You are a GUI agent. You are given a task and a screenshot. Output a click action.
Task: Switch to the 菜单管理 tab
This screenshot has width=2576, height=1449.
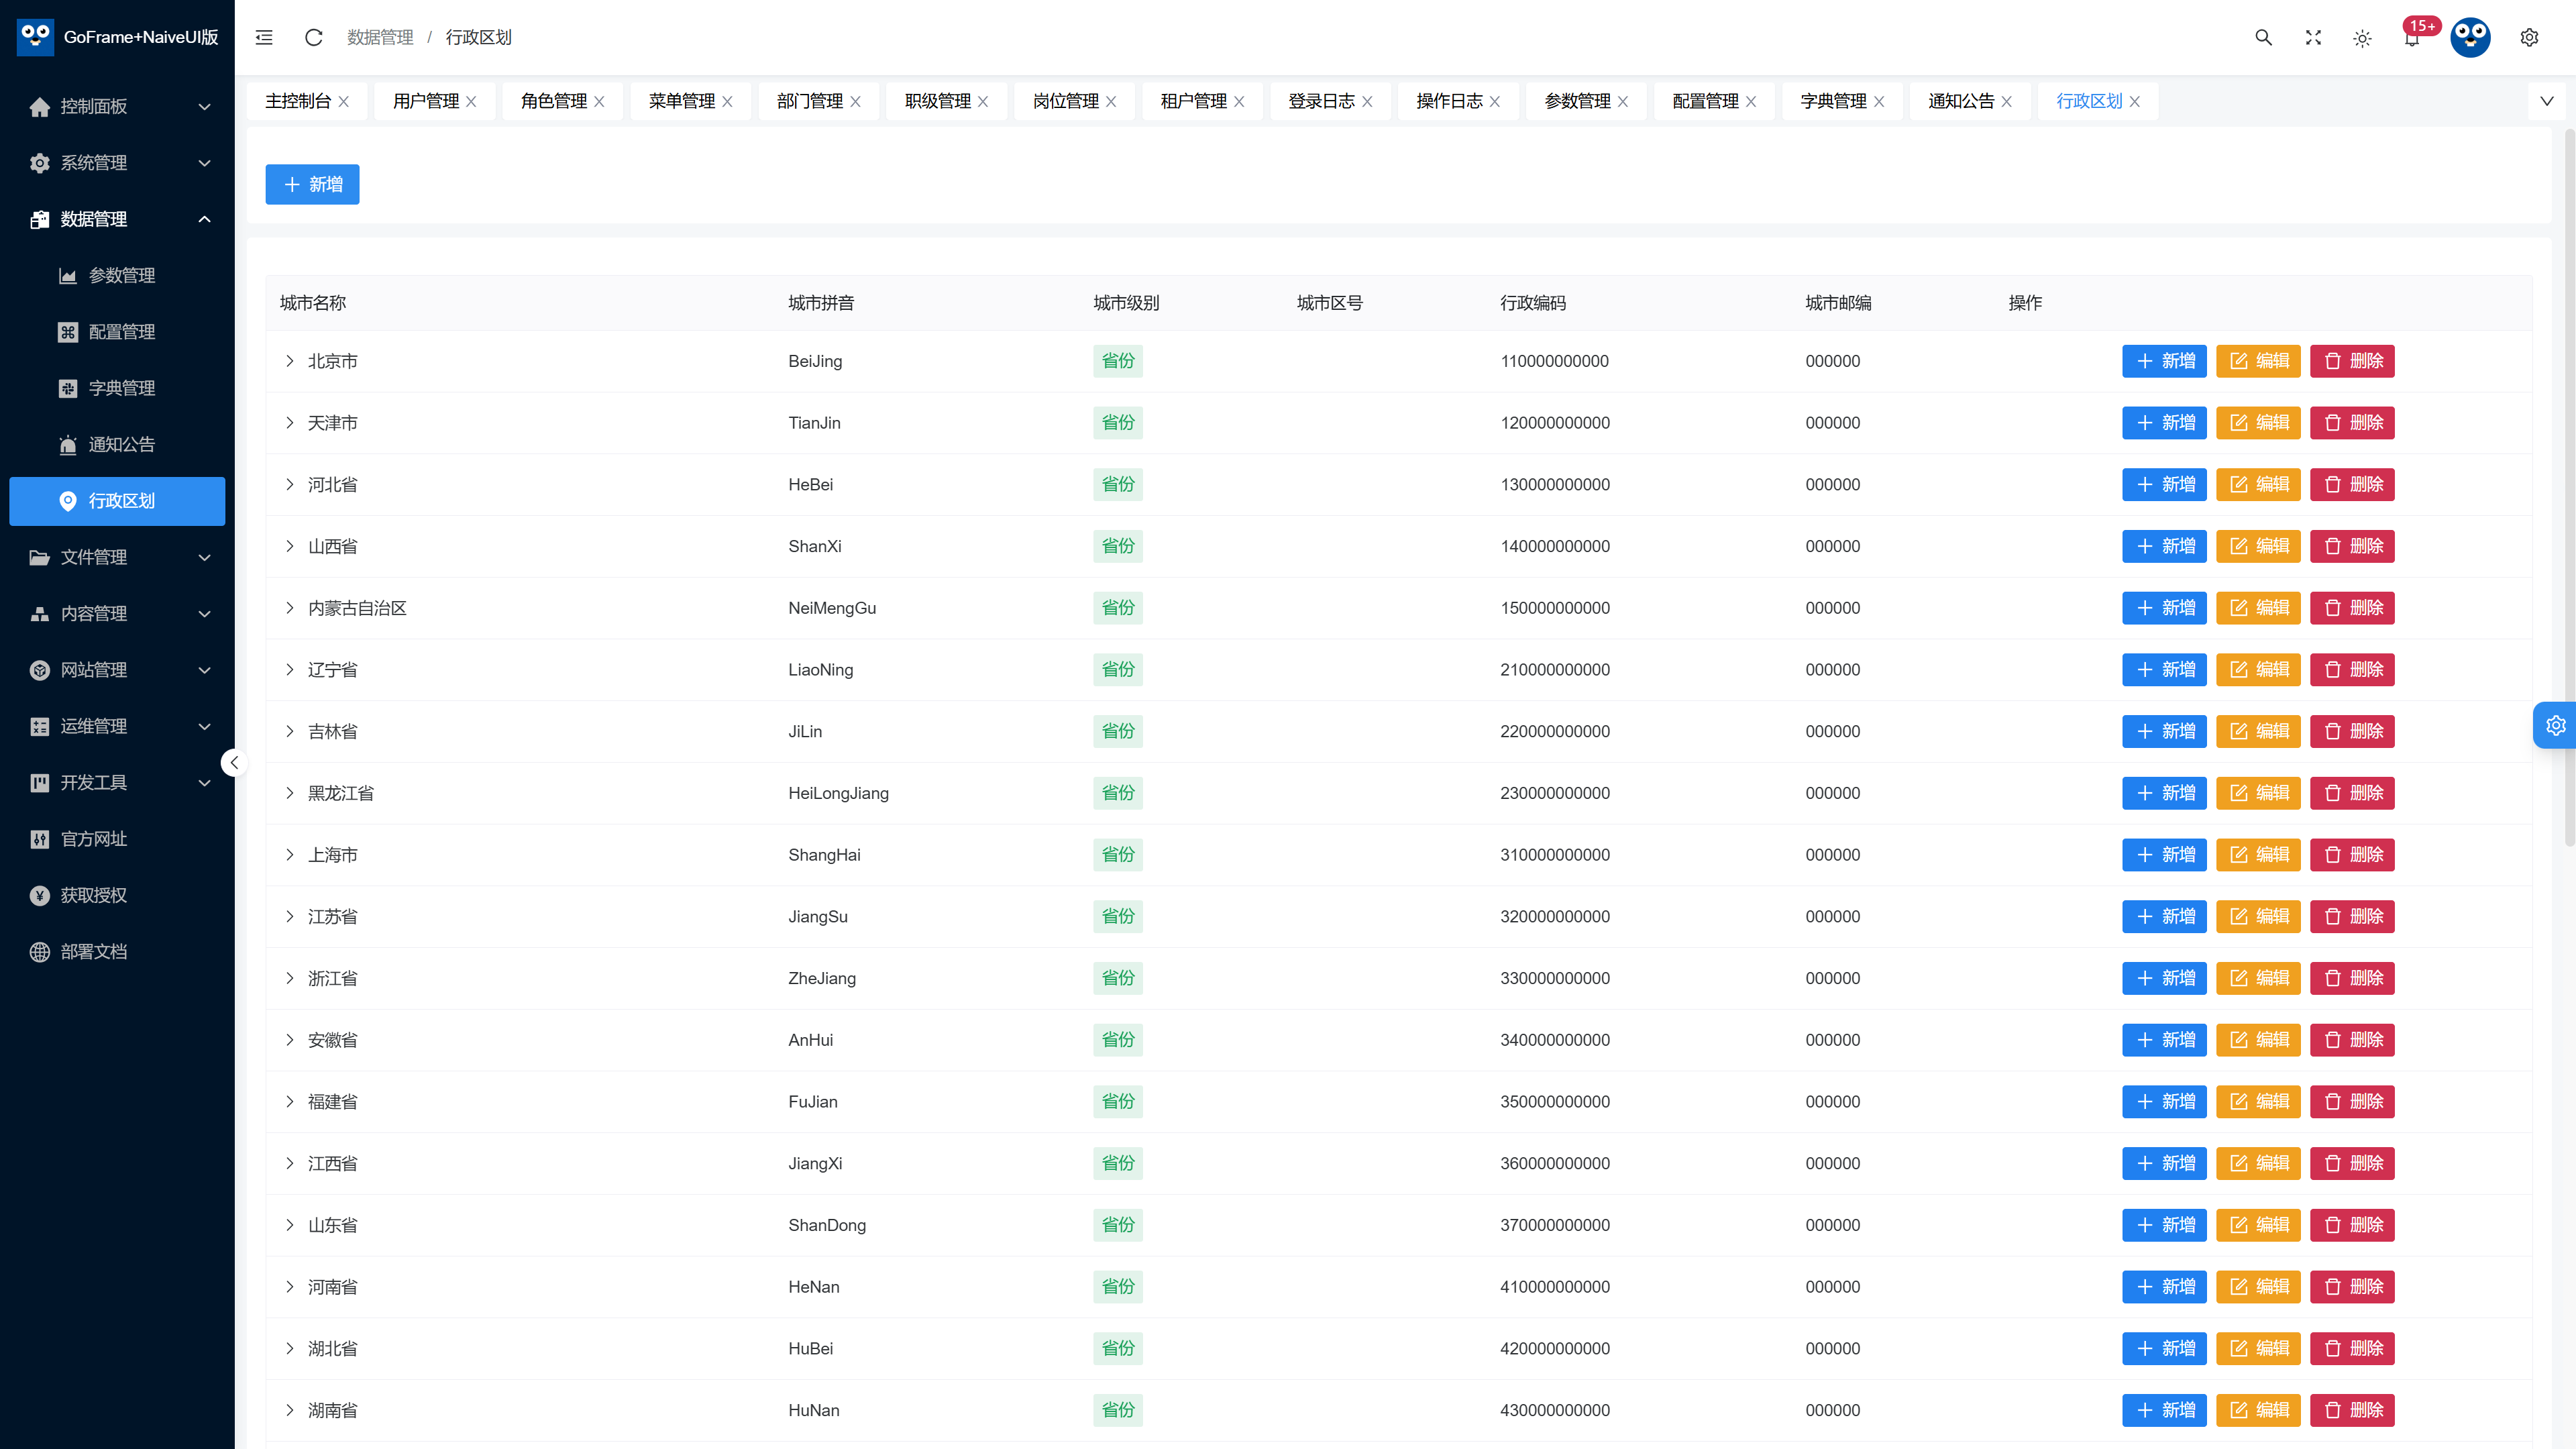[x=682, y=101]
